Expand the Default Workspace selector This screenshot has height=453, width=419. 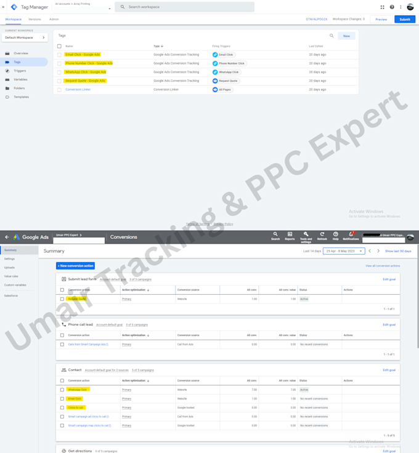click(25, 38)
